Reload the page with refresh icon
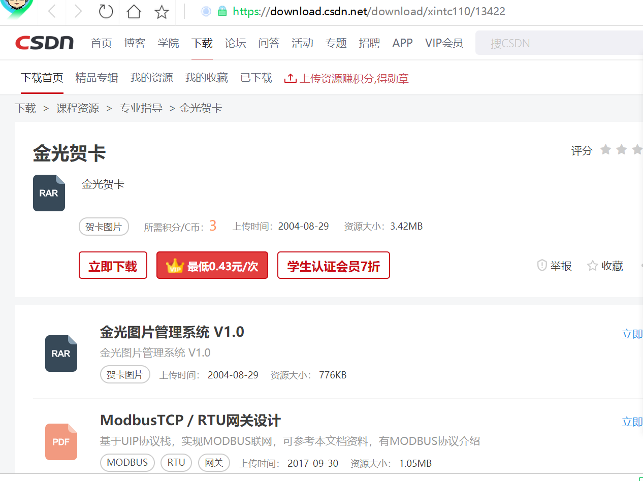Viewport: 643px width, 481px height. pos(106,11)
